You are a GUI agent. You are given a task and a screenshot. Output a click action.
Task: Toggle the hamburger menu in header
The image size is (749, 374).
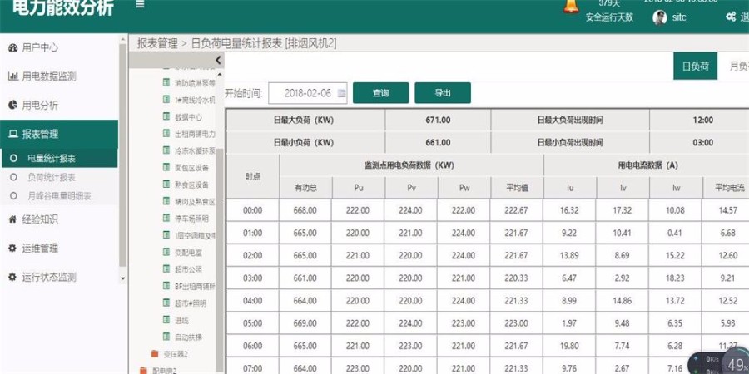pyautogui.click(x=140, y=5)
